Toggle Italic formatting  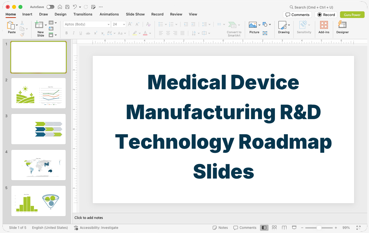[73, 33]
